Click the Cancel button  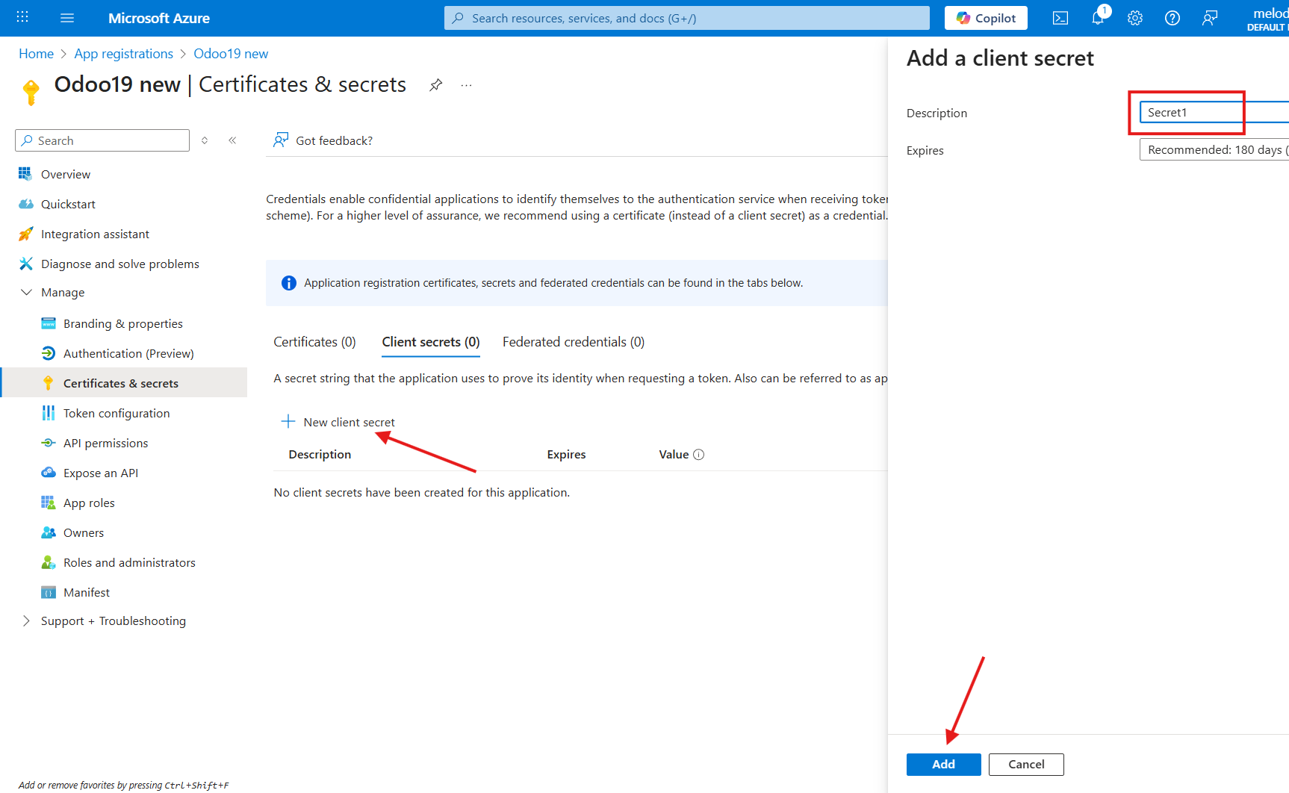(1025, 765)
